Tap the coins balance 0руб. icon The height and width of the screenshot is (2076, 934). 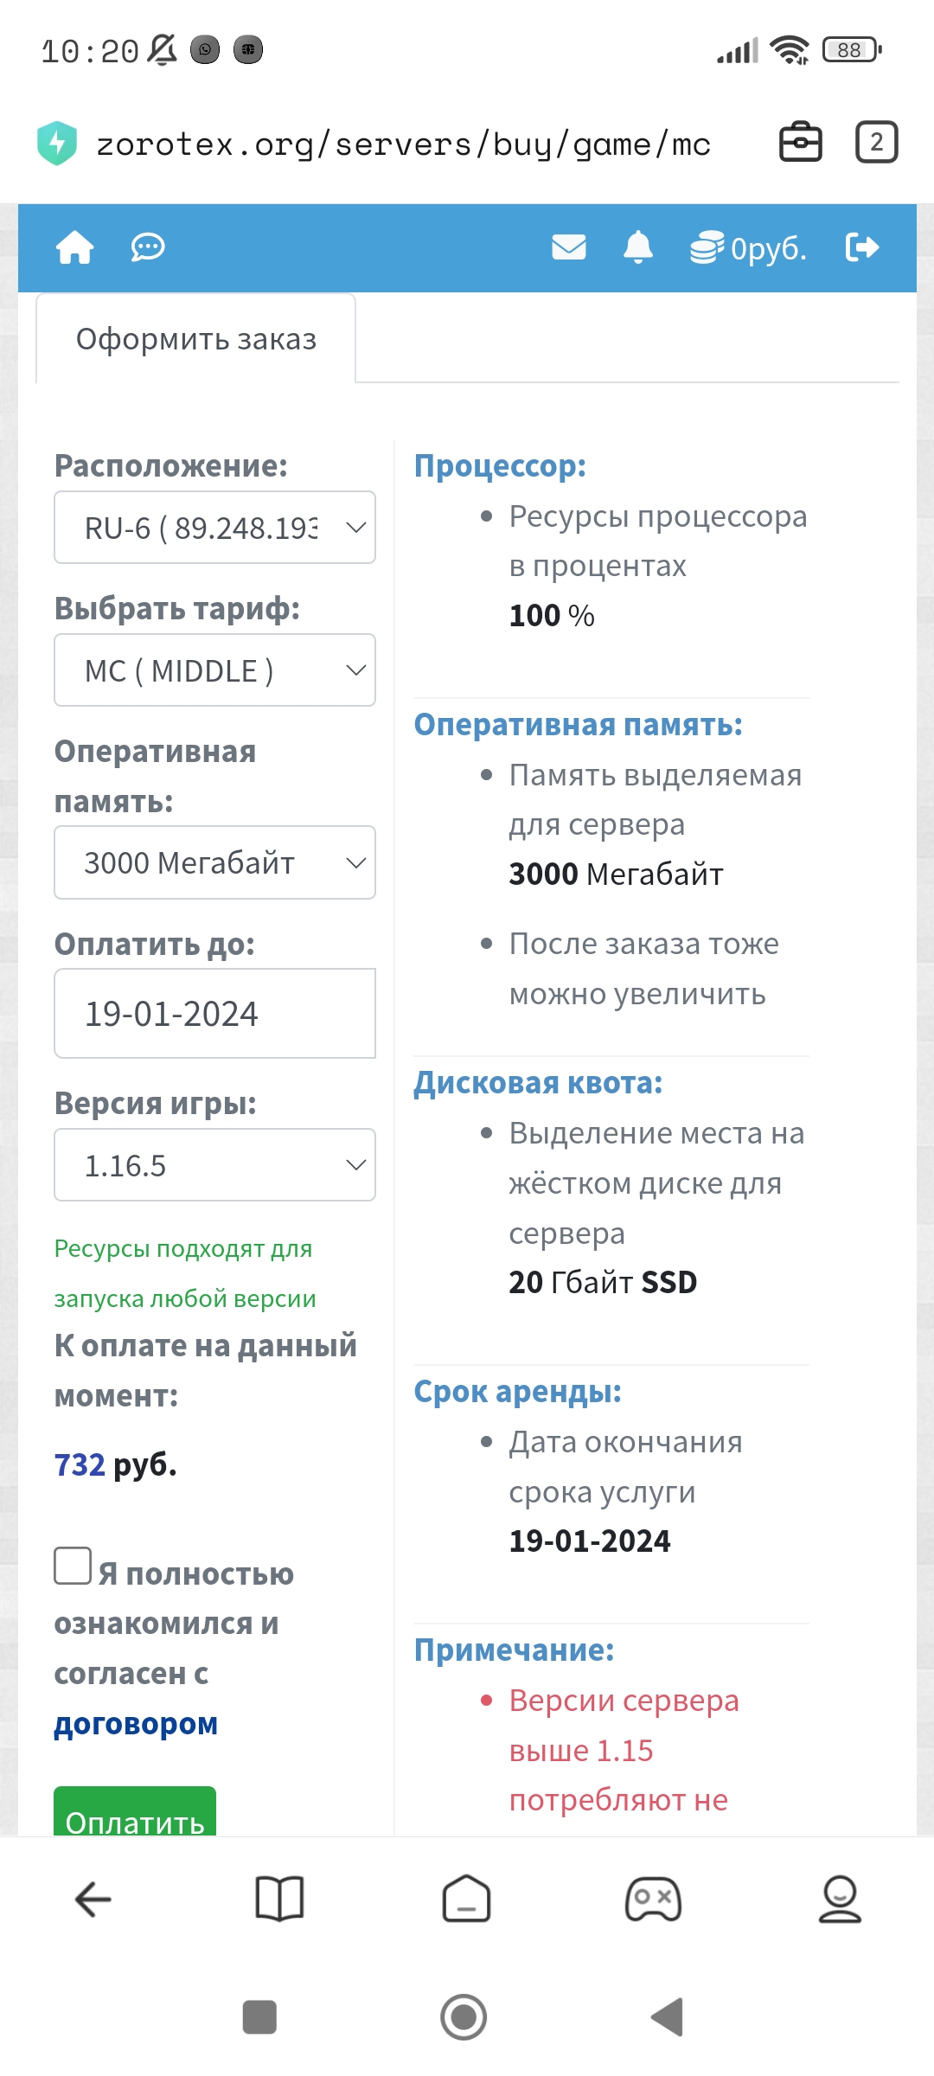[748, 248]
